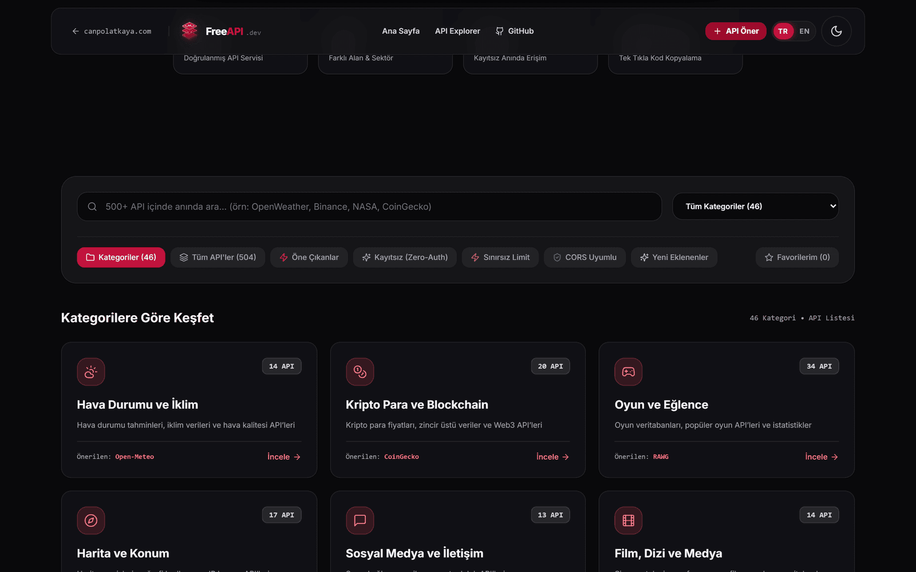Click the Kategorilere Göre Keşfet heading
This screenshot has height=572, width=916.
pos(137,318)
